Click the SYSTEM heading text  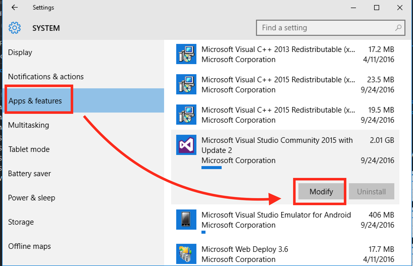pos(46,28)
